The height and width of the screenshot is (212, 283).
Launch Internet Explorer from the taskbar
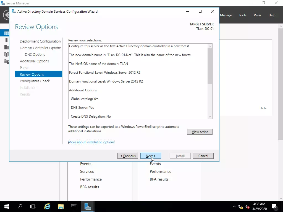point(47,206)
